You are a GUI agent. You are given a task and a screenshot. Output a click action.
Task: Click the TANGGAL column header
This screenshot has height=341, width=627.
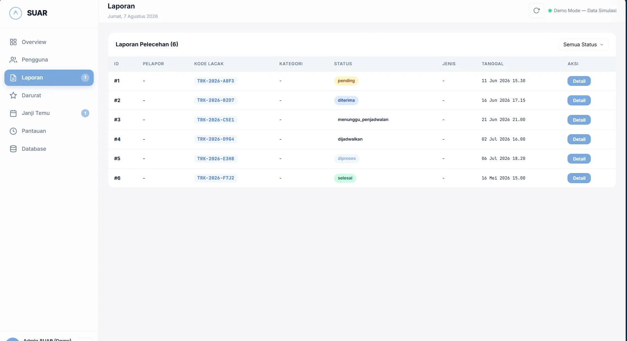click(492, 64)
